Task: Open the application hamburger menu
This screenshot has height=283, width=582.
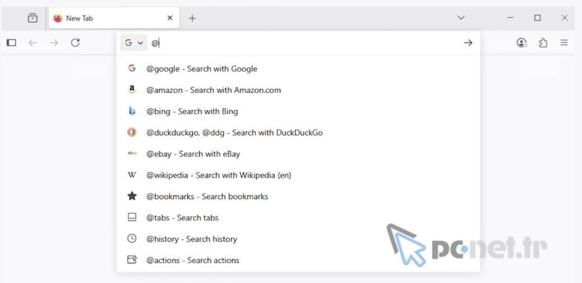Action: tap(564, 43)
